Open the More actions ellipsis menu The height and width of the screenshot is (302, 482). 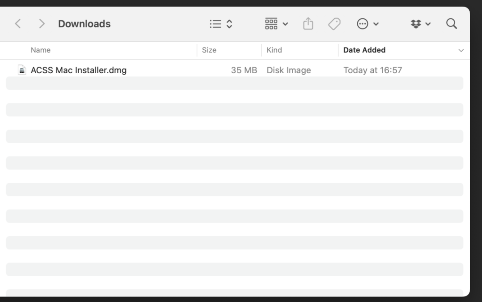pos(368,23)
